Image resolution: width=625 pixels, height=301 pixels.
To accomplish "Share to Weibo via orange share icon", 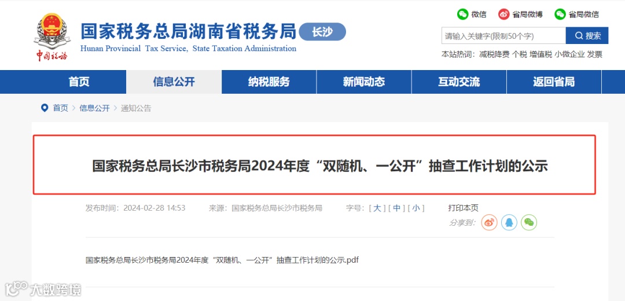I will pyautogui.click(x=489, y=222).
